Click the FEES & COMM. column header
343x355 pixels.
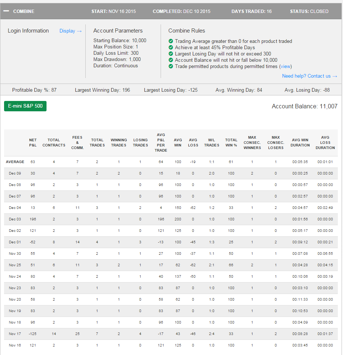pos(77,143)
